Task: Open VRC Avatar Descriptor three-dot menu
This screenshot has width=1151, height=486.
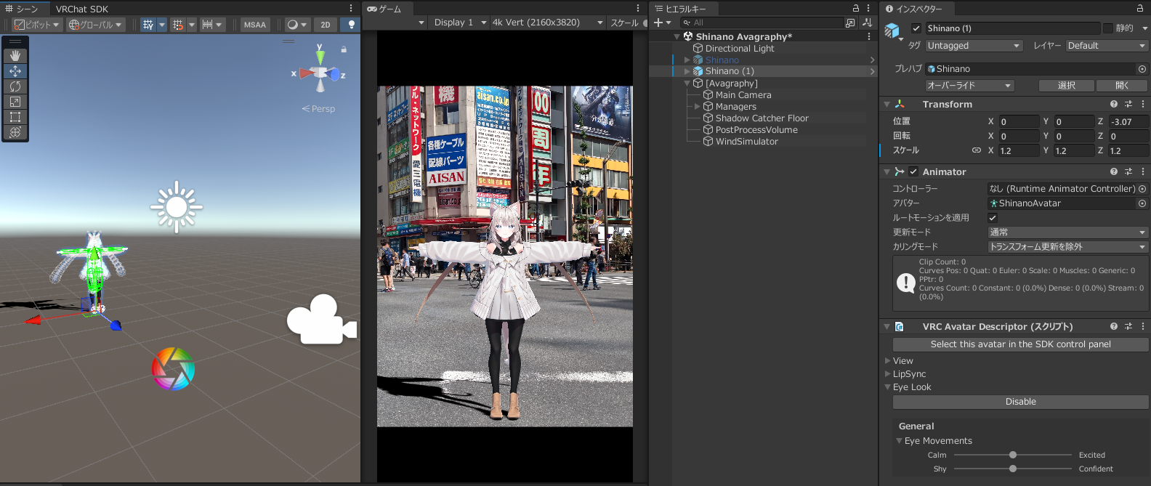Action: coord(1143,326)
